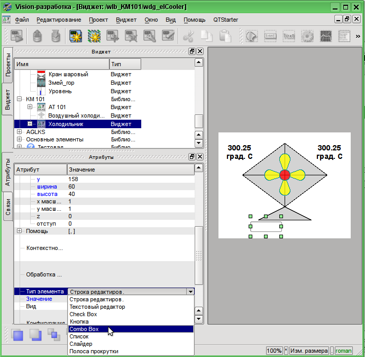Click the 100% zoom status indicator

[274, 351]
